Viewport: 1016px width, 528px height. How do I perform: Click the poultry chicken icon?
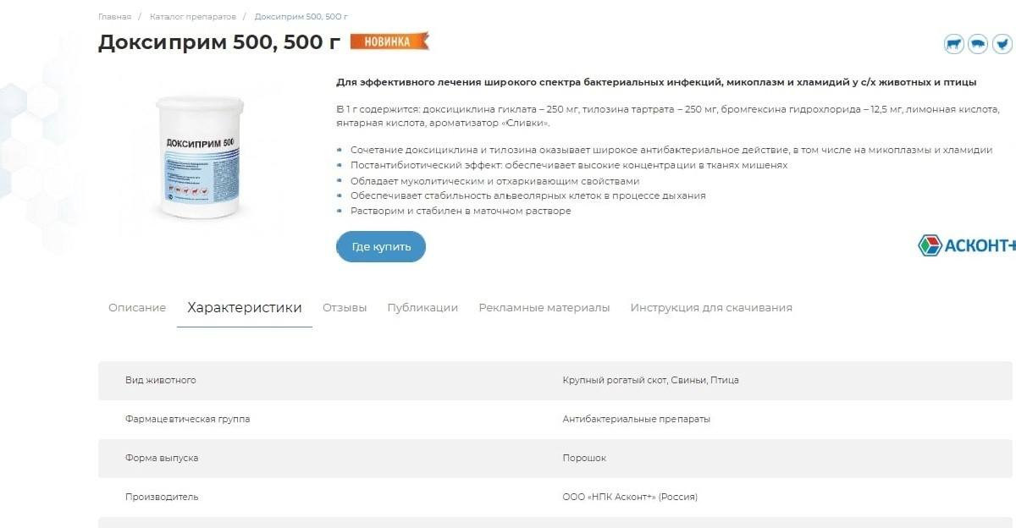point(1002,44)
